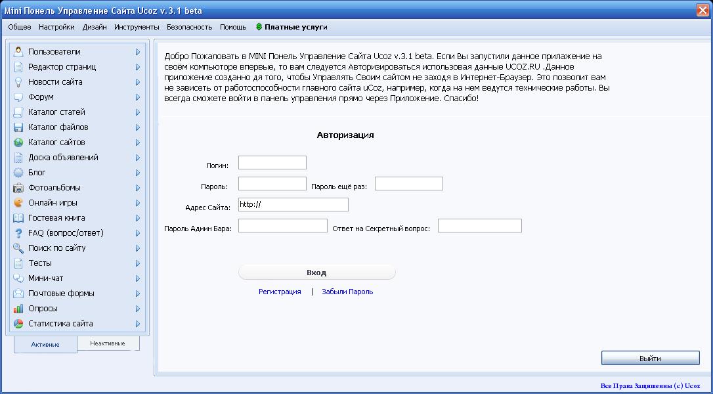Open the Дизайн menu
The image size is (713, 394).
pos(95,27)
